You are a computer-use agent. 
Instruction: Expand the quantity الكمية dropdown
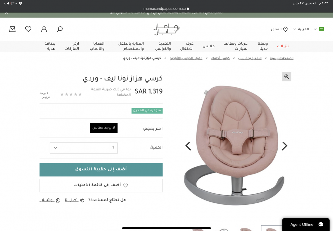click(x=84, y=148)
